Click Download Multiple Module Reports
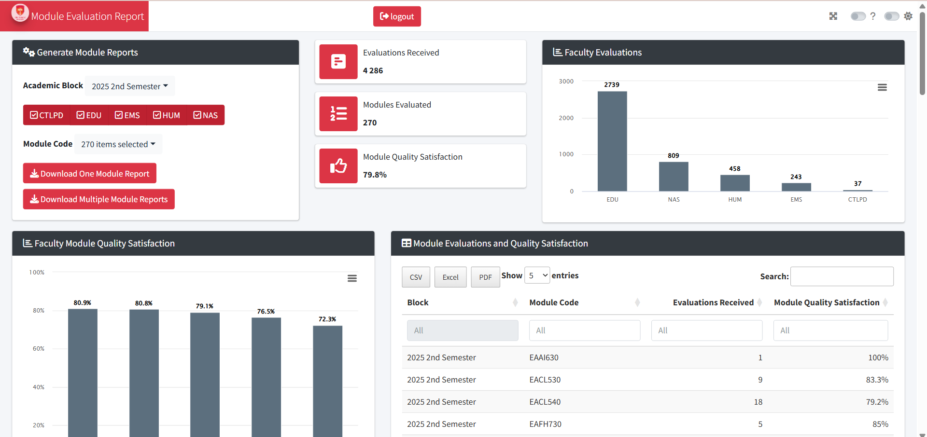 (98, 199)
